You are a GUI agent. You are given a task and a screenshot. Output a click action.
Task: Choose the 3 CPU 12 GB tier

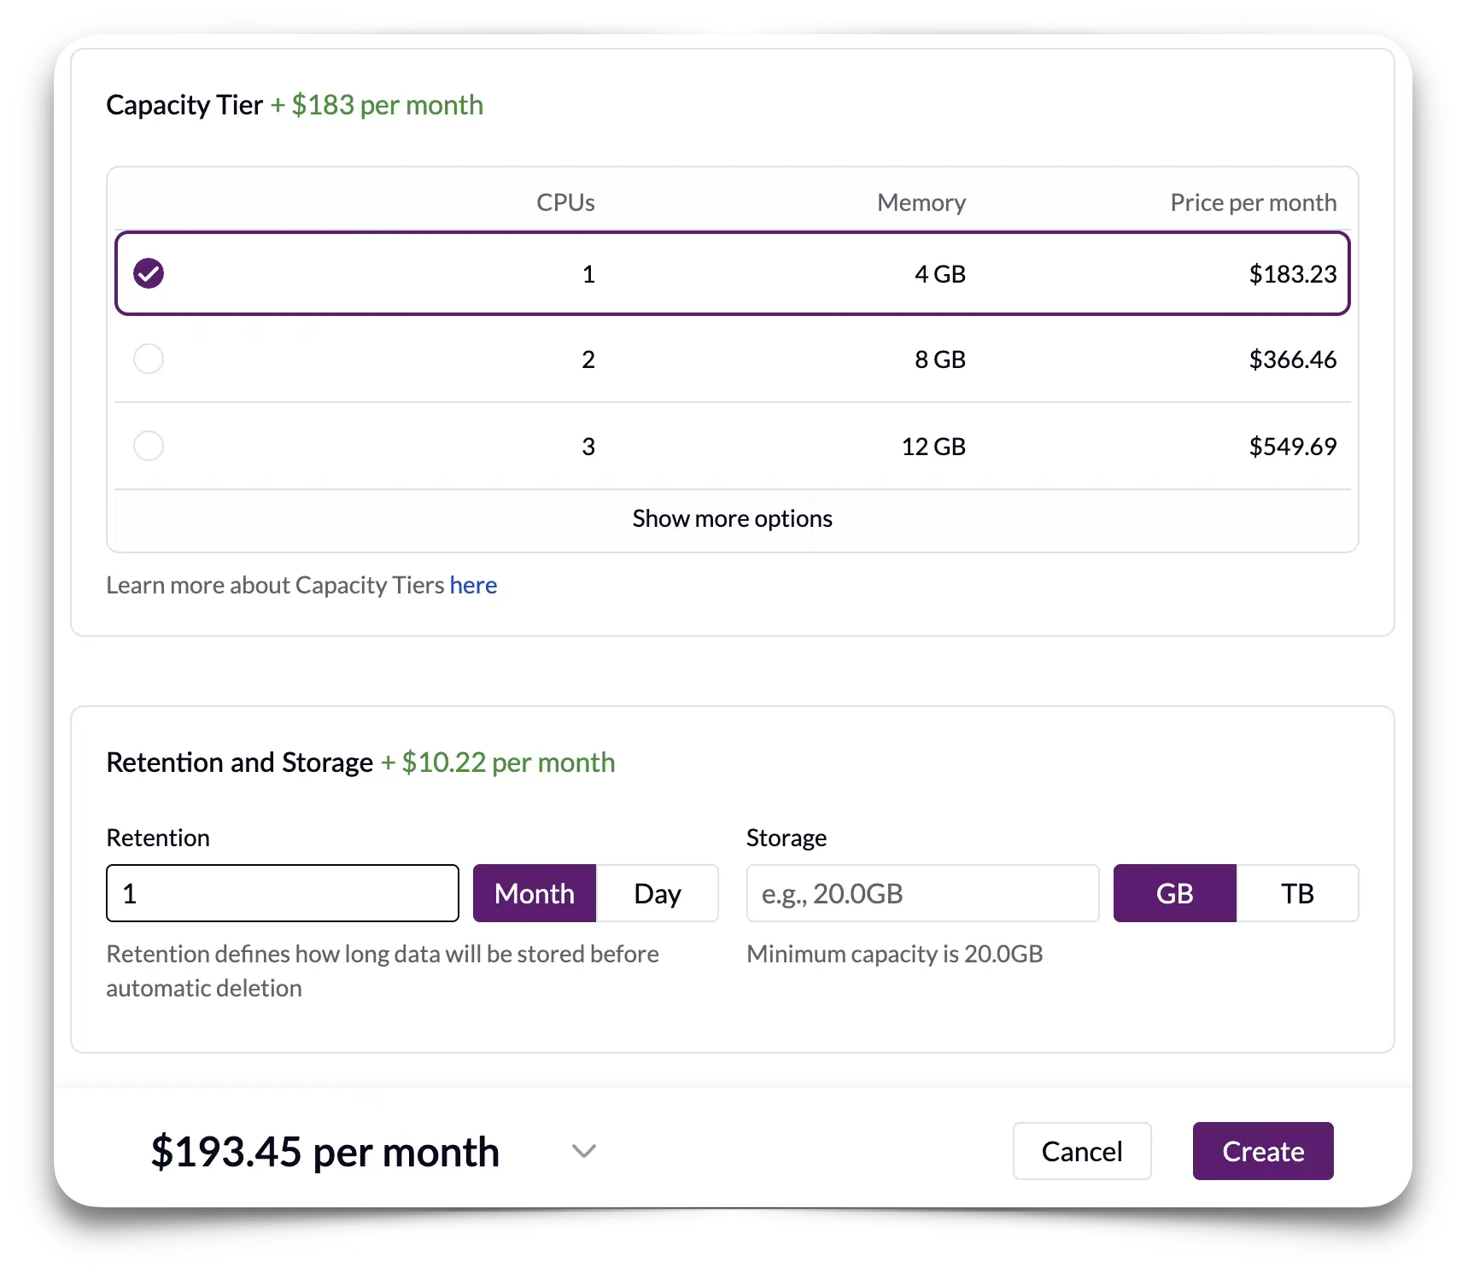tap(149, 446)
